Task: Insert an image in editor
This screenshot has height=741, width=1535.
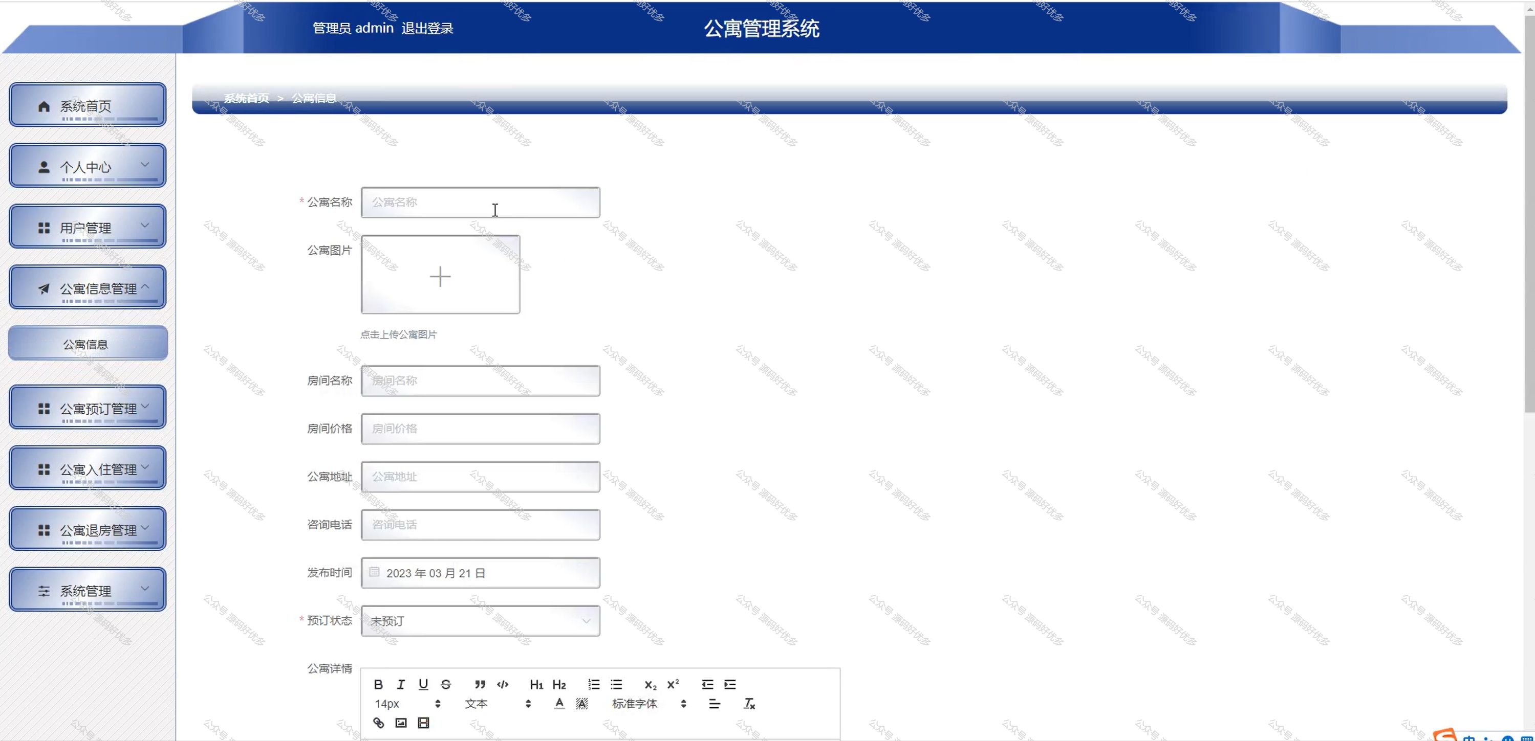Action: pyautogui.click(x=400, y=723)
